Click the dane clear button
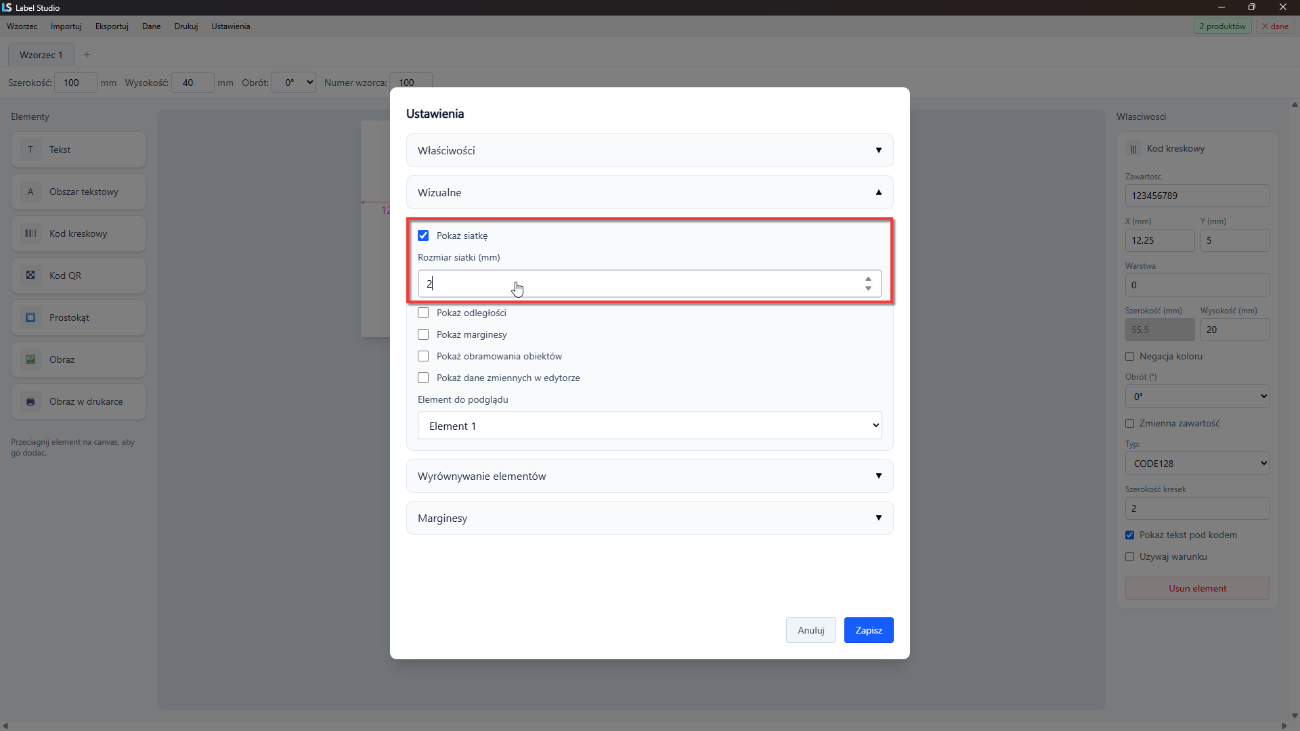Screen dimensions: 1300x731 (x=1275, y=26)
